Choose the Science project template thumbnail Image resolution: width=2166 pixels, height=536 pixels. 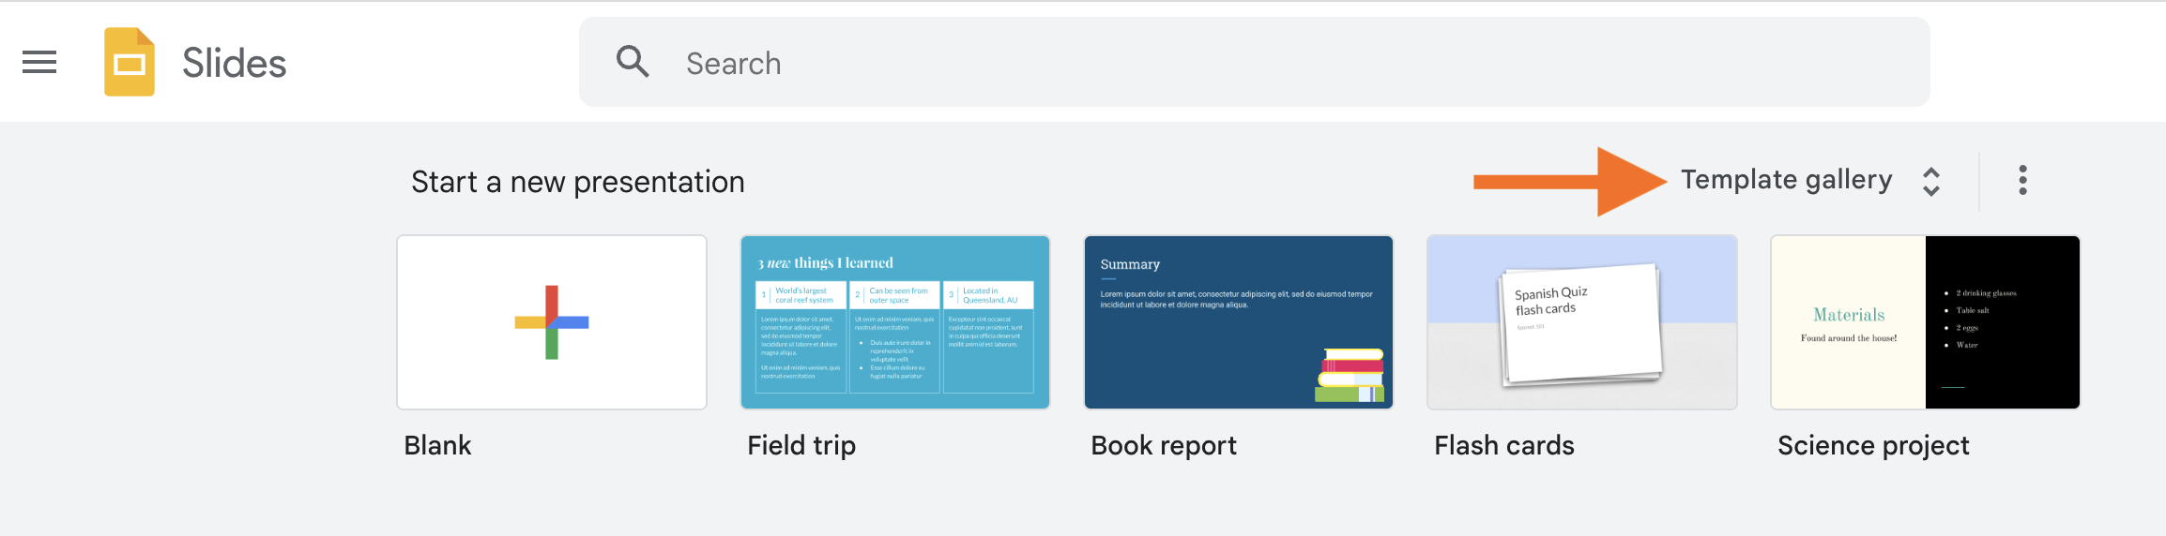point(1925,322)
